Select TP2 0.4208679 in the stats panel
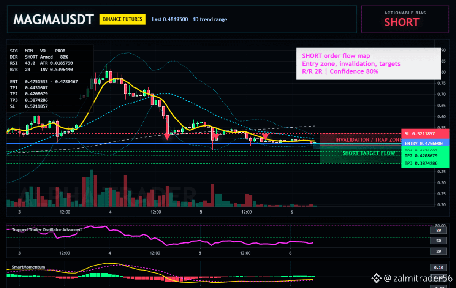 pos(28,93)
